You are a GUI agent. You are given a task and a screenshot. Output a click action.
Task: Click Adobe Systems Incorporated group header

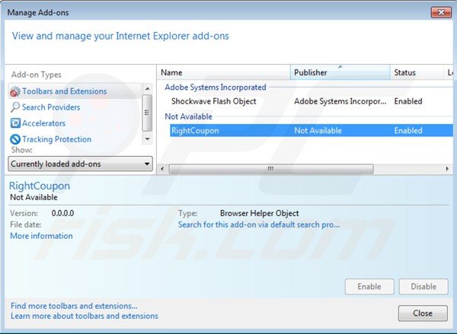[216, 87]
